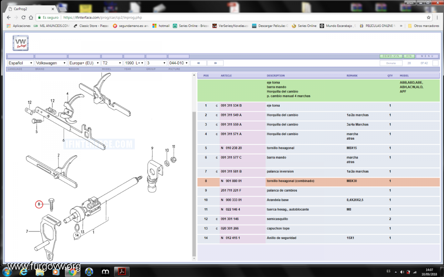
Task: Click the 'Anillo de seguridad' description
Action: [281, 238]
